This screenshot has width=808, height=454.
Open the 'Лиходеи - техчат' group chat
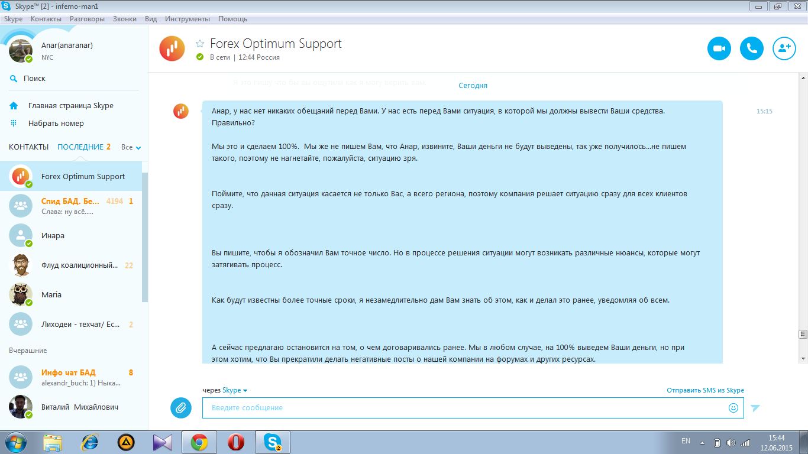tap(71, 324)
